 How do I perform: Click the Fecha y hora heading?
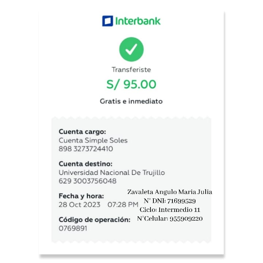[81, 196]
